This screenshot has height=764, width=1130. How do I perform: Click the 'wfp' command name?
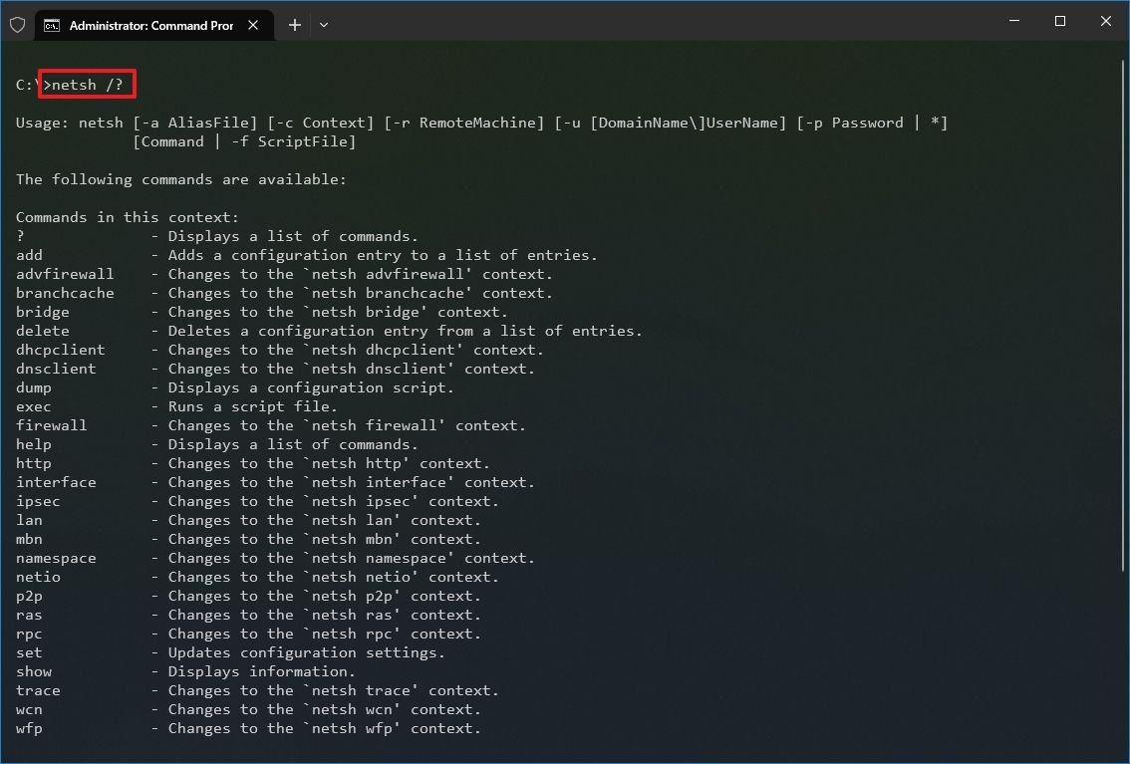coord(29,728)
